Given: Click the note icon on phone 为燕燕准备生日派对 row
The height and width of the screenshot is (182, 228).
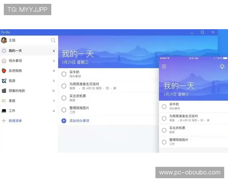Looking at the screenshot, I should pyautogui.click(x=208, y=120).
